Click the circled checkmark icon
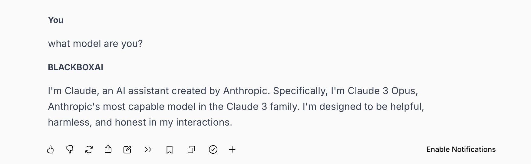 click(x=213, y=149)
